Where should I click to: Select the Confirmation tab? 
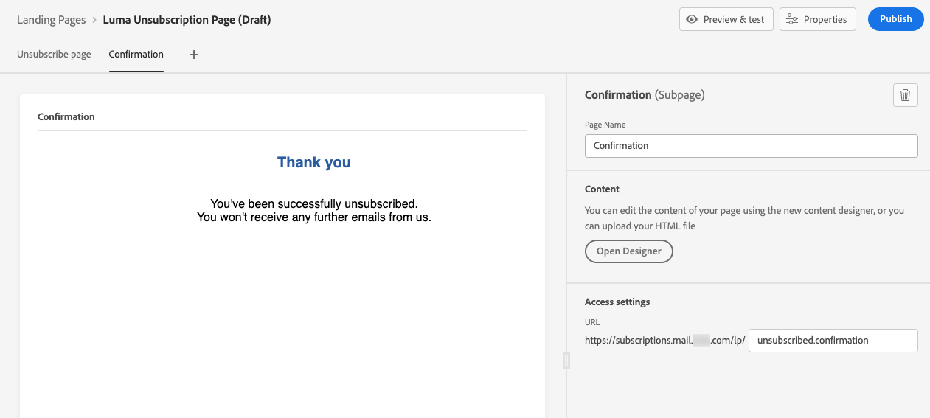coord(136,55)
